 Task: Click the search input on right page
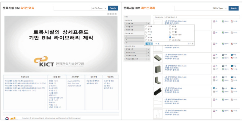pos(193,8)
